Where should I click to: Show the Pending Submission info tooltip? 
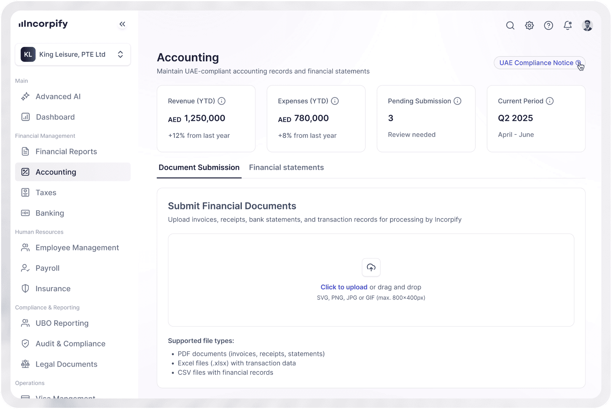[458, 101]
